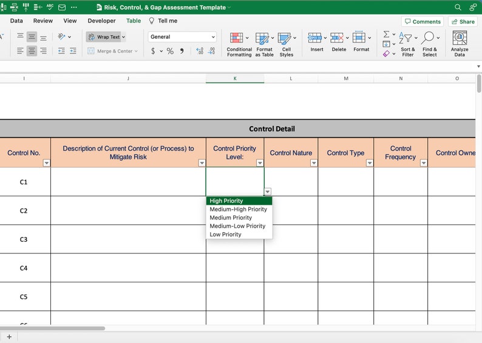Image resolution: width=482 pixels, height=343 pixels.
Task: Decrease indent
Action: (x=61, y=51)
